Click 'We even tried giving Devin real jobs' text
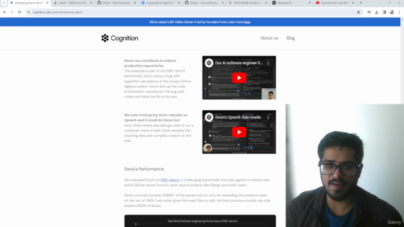 (x=156, y=117)
